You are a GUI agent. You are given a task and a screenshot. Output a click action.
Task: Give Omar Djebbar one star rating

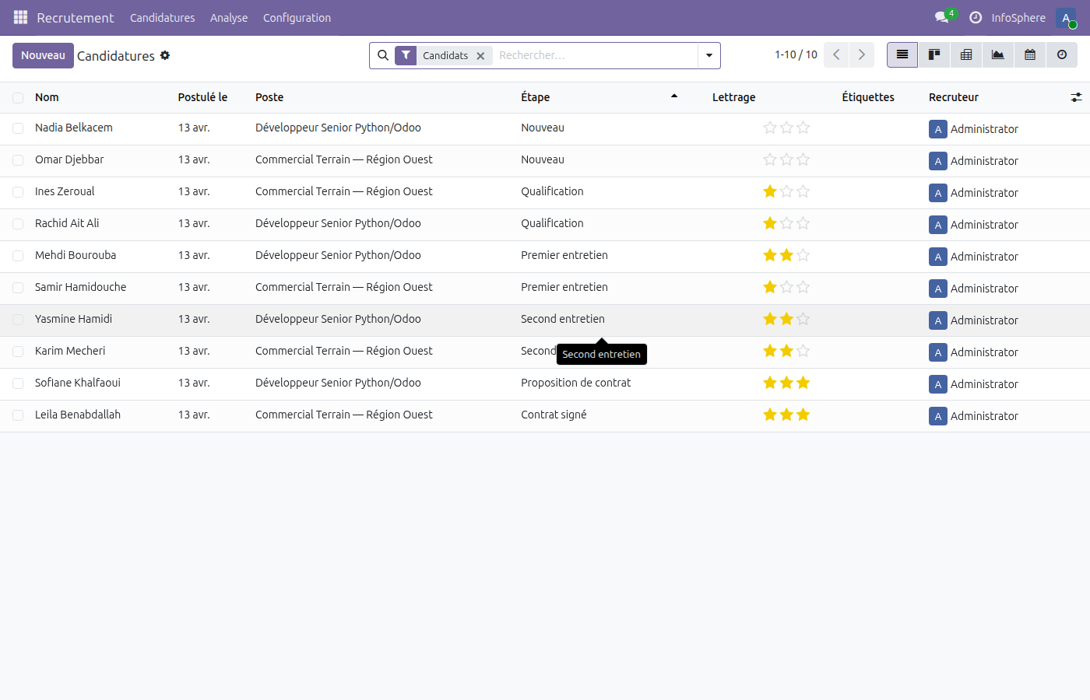769,160
